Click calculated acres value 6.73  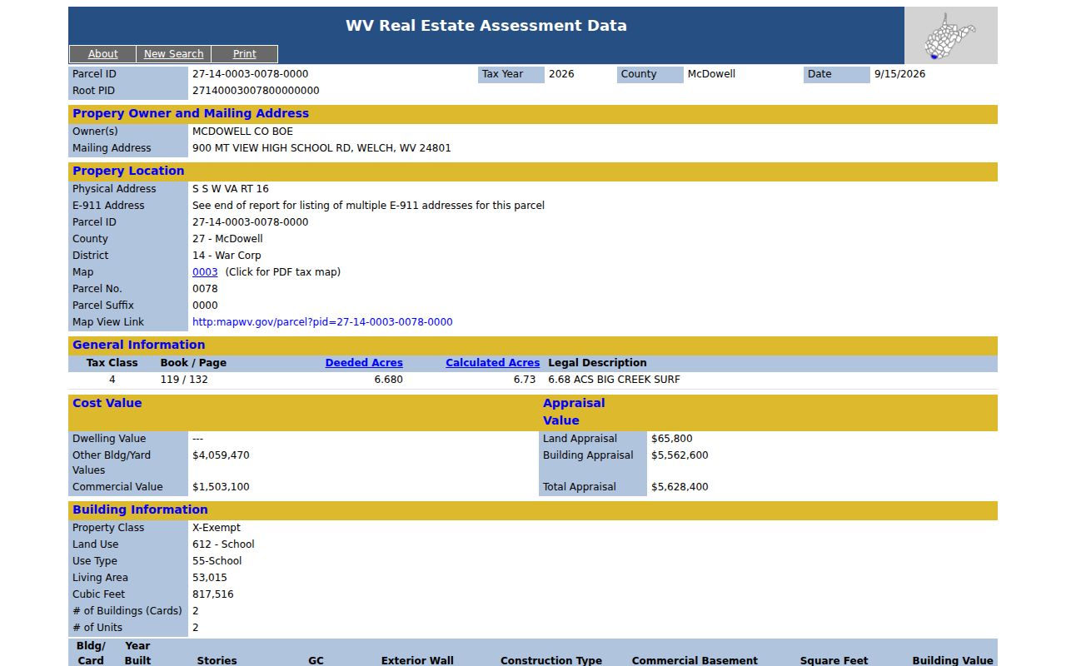[x=525, y=380]
